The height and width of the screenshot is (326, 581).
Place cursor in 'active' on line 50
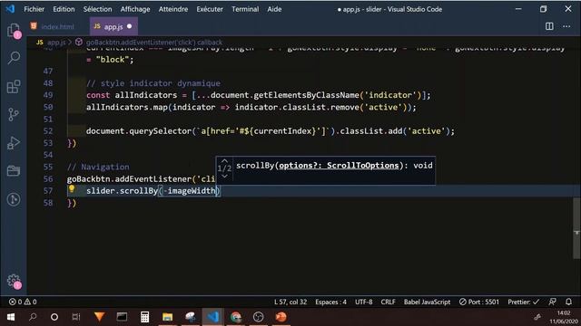tap(383, 107)
